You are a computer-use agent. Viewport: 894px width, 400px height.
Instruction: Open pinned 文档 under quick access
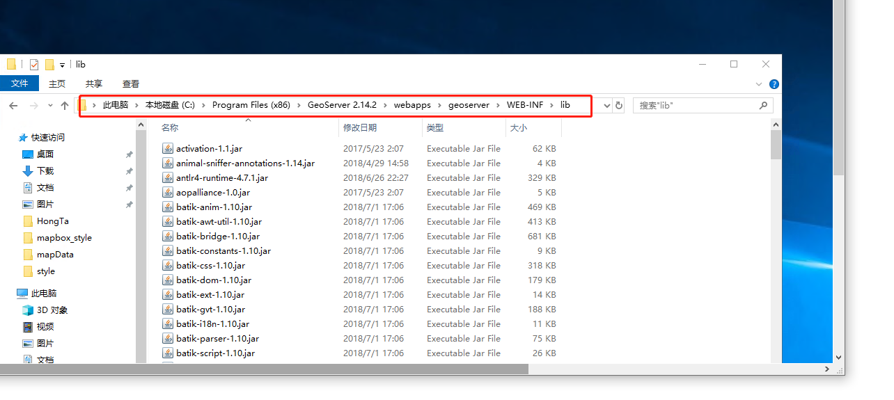(45, 188)
